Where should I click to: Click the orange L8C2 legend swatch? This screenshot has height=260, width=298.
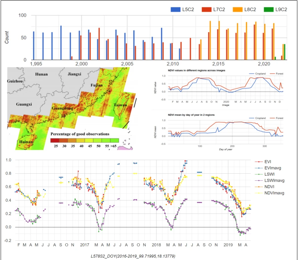click(x=238, y=9)
